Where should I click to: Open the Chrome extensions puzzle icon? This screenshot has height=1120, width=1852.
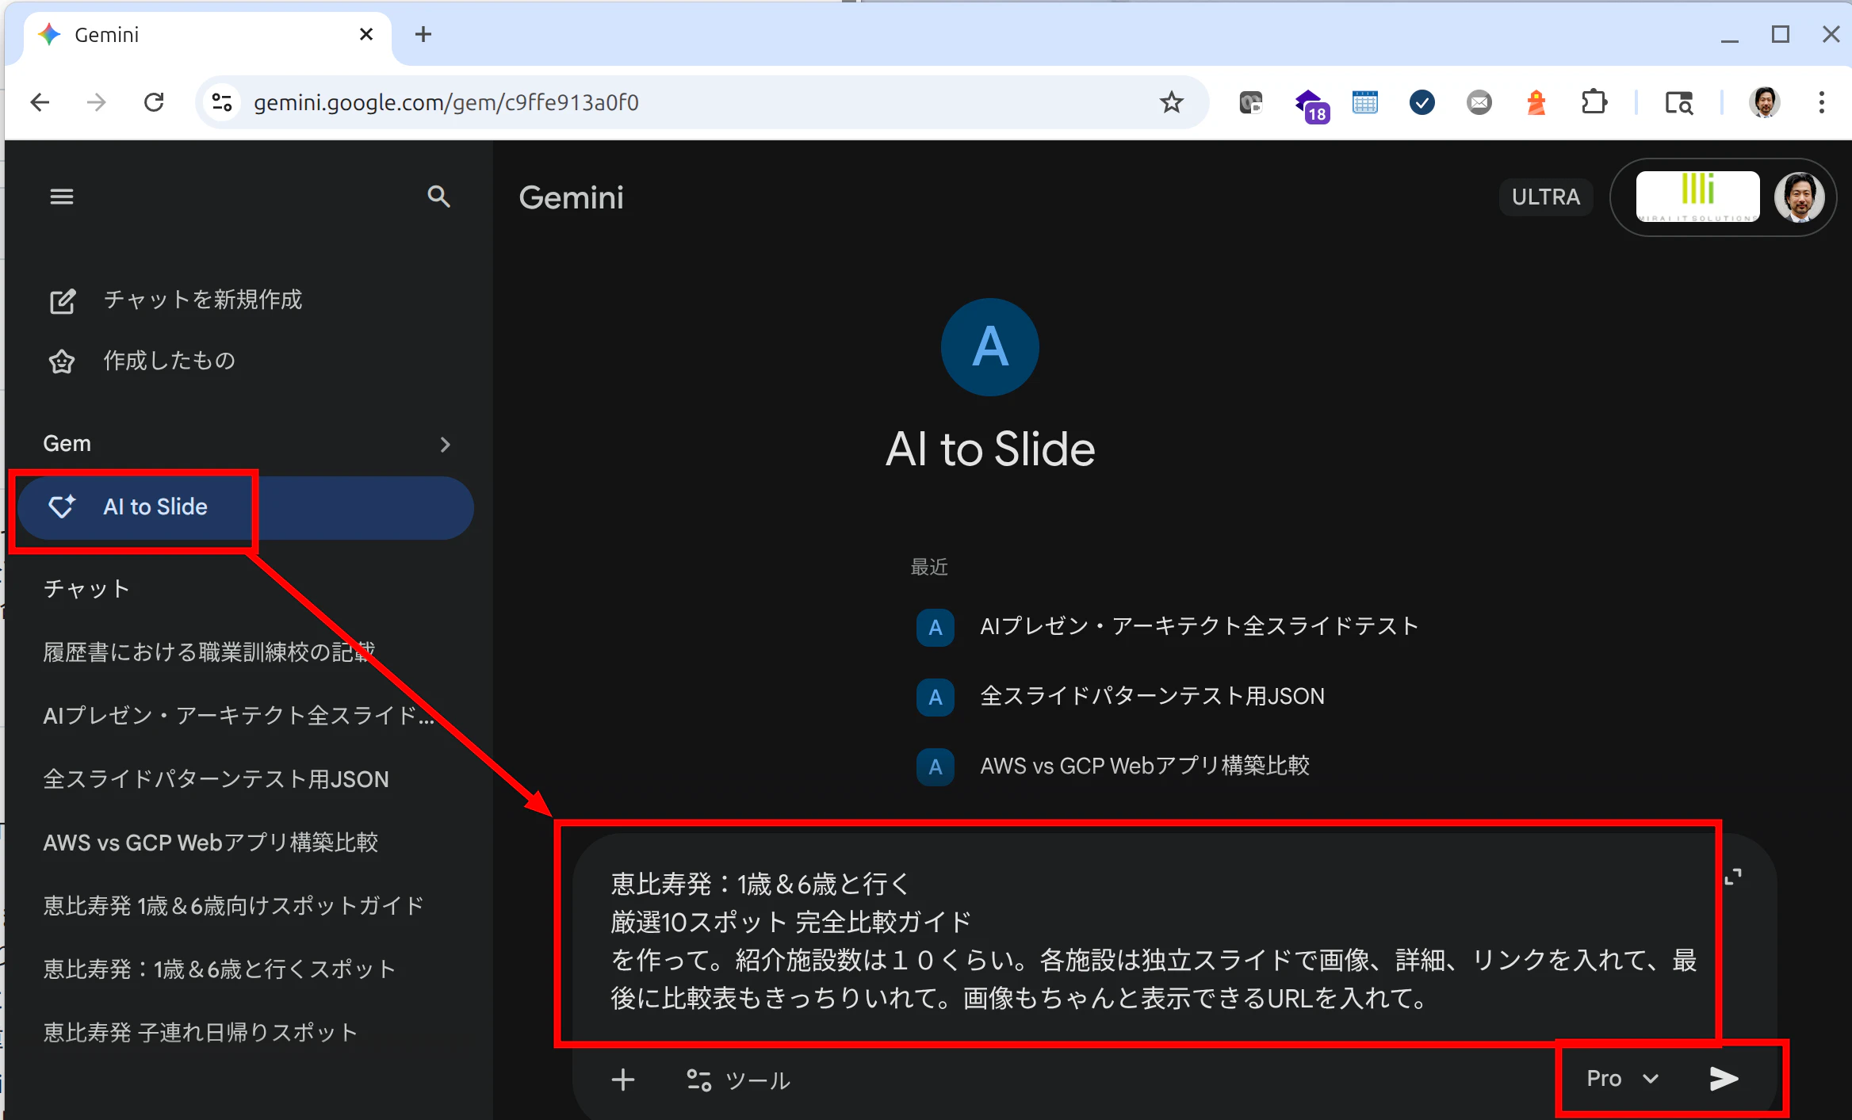pyautogui.click(x=1594, y=102)
